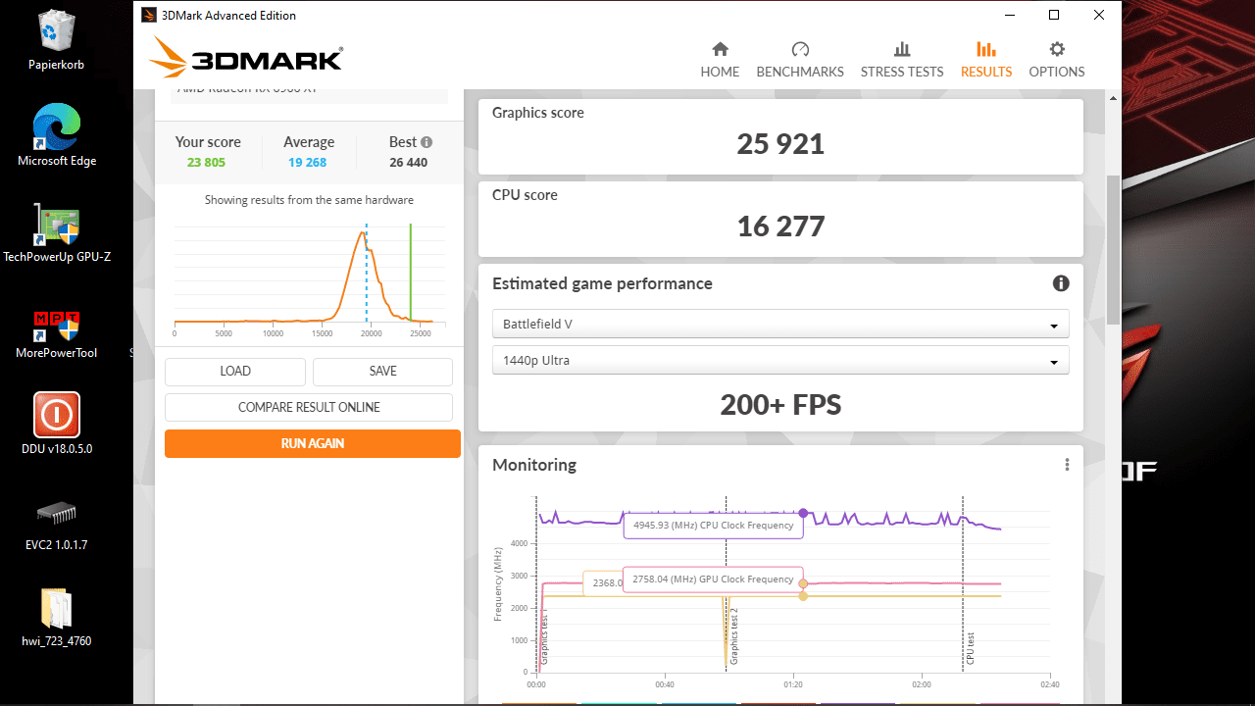Switch to the BENCHMARKS tab
1255x706 pixels.
pyautogui.click(x=800, y=60)
